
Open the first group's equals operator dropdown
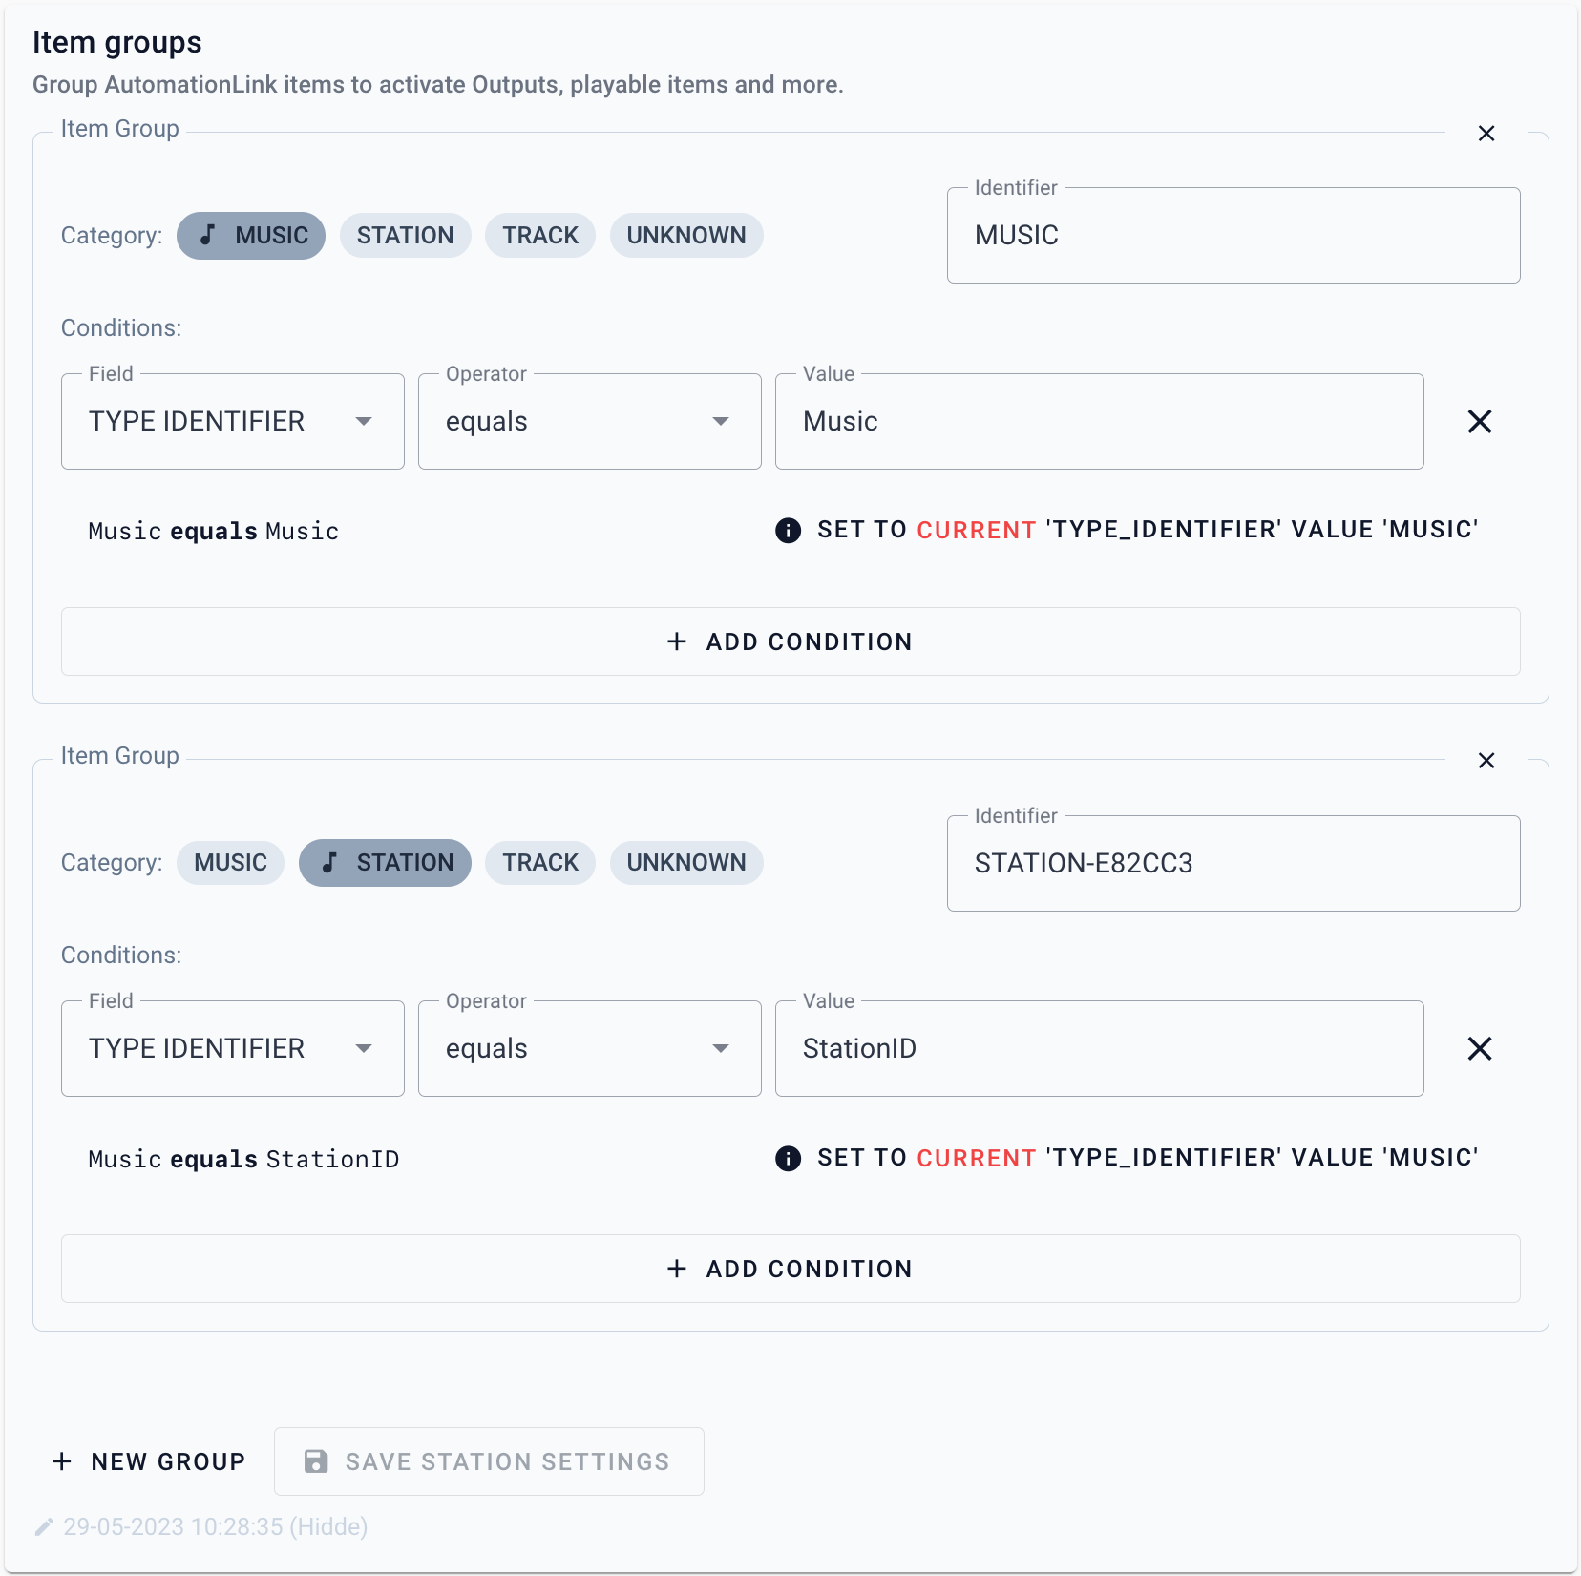(589, 421)
